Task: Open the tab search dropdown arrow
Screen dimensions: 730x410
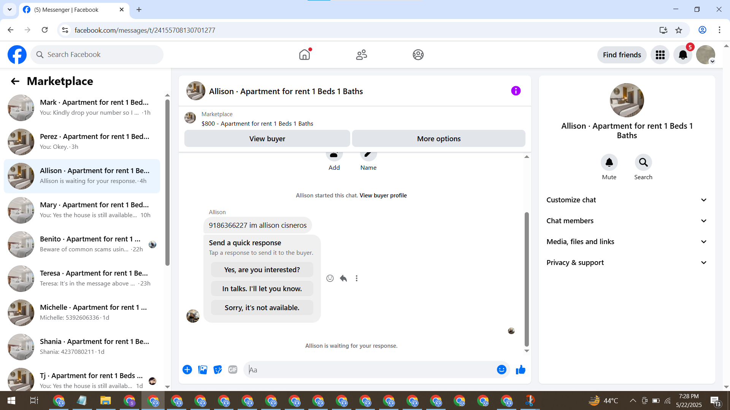Action: pos(10,9)
